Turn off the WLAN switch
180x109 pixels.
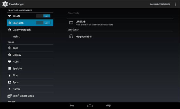(x=43, y=16)
